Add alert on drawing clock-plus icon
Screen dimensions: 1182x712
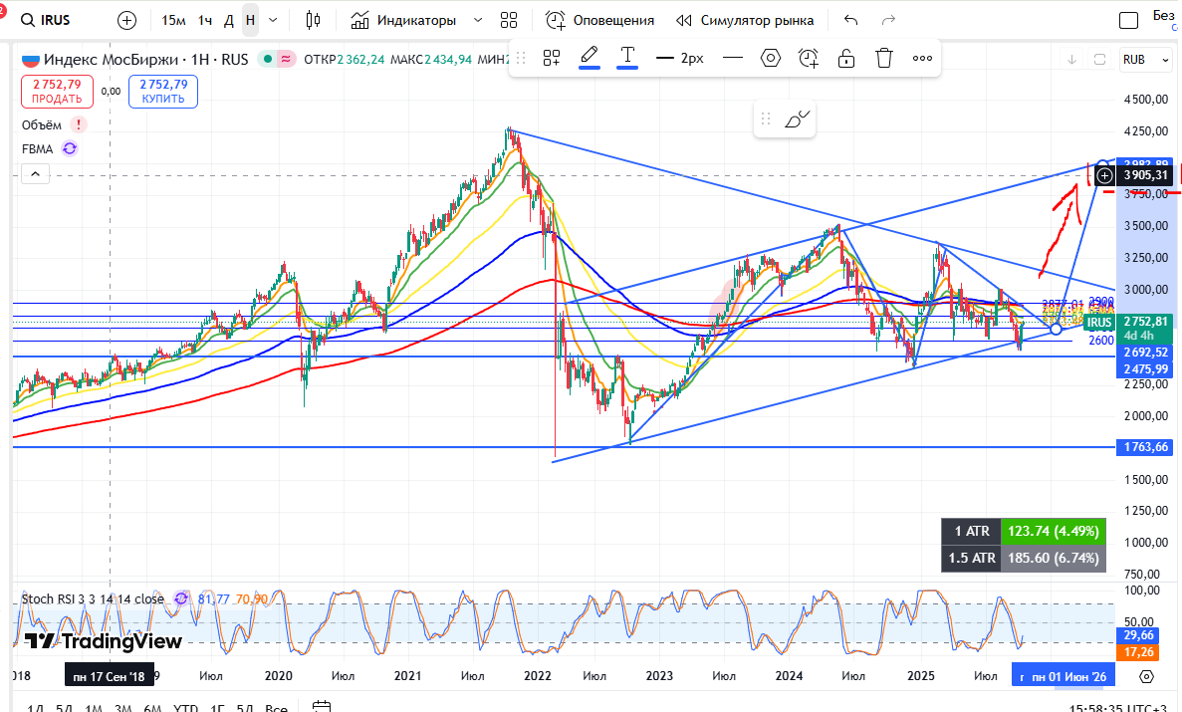pyautogui.click(x=809, y=58)
